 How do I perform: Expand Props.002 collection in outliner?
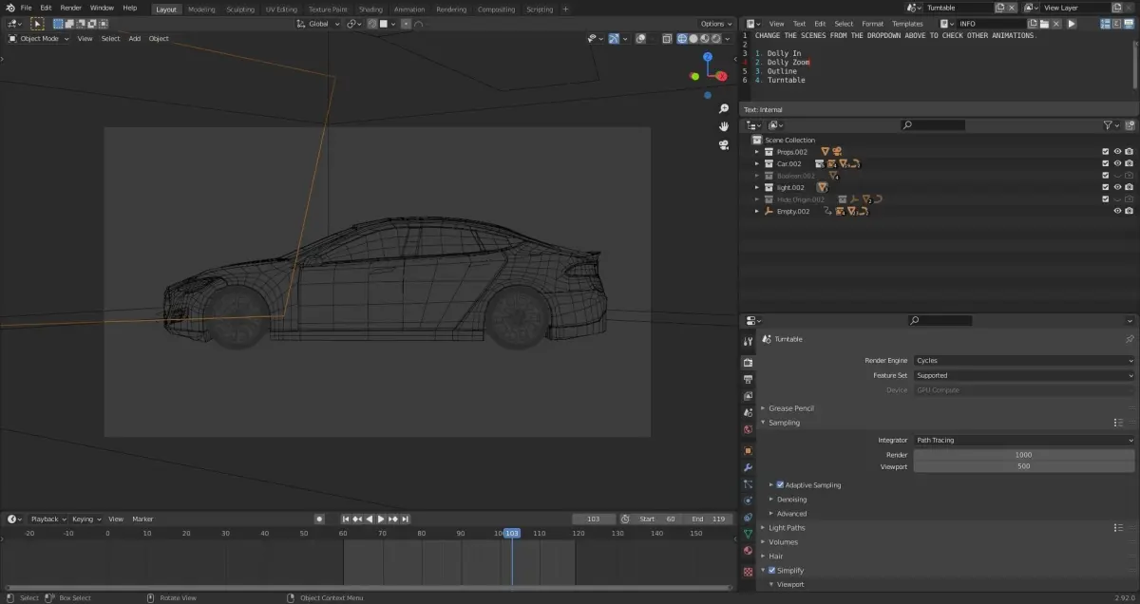[757, 152]
